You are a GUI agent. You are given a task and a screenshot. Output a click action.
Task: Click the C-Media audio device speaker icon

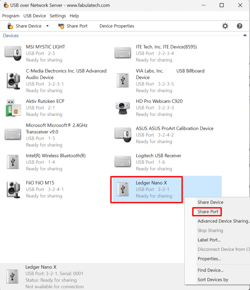coord(13,81)
